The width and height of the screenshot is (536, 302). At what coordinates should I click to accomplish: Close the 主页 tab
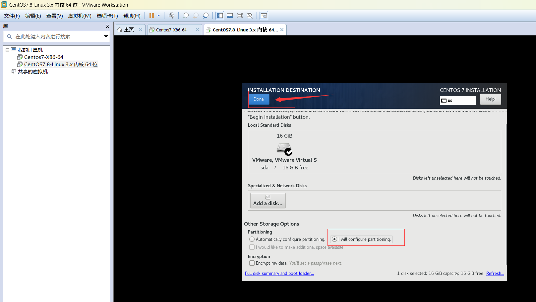pyautogui.click(x=141, y=30)
